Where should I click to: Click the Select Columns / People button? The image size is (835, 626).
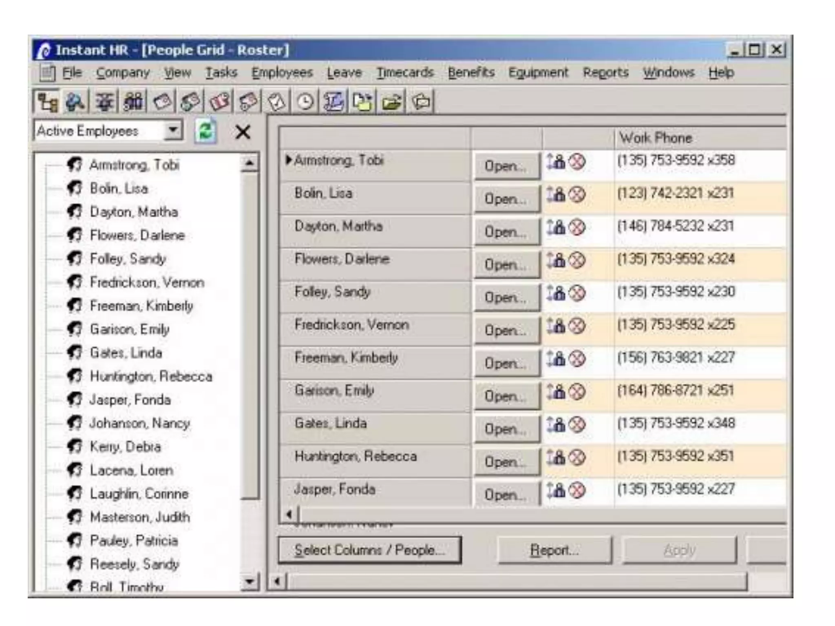point(369,550)
